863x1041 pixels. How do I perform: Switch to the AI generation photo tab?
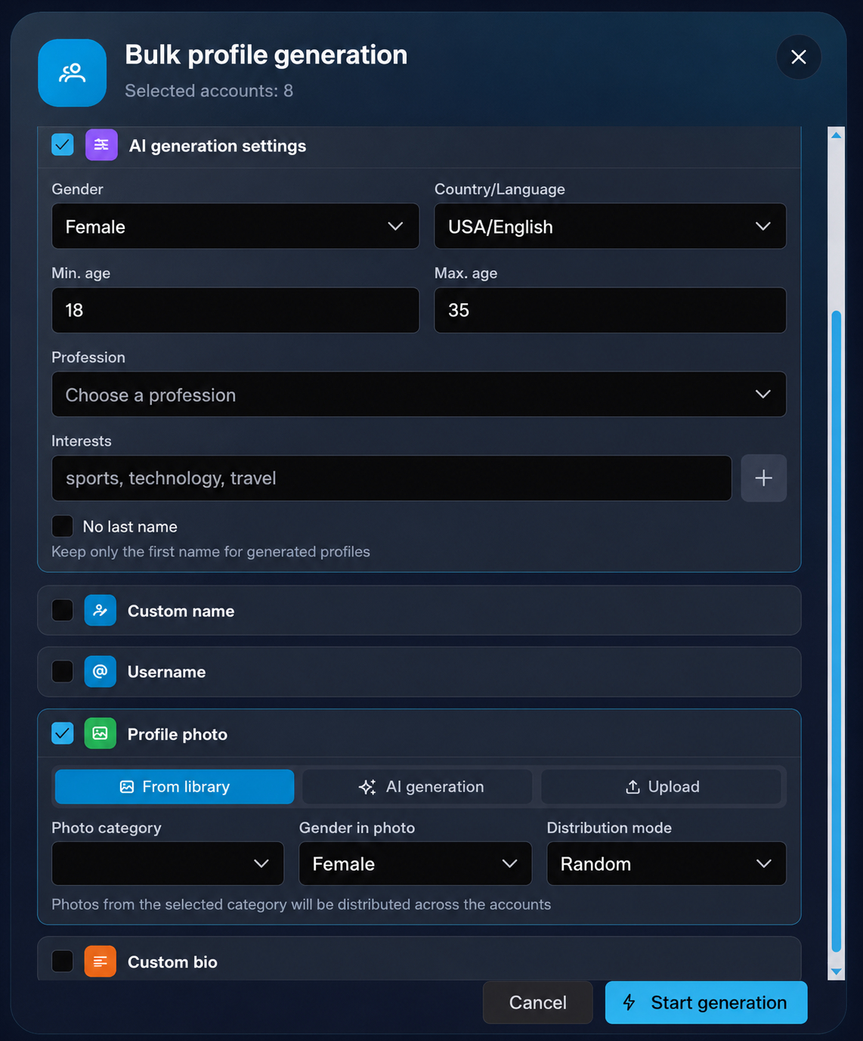click(417, 786)
